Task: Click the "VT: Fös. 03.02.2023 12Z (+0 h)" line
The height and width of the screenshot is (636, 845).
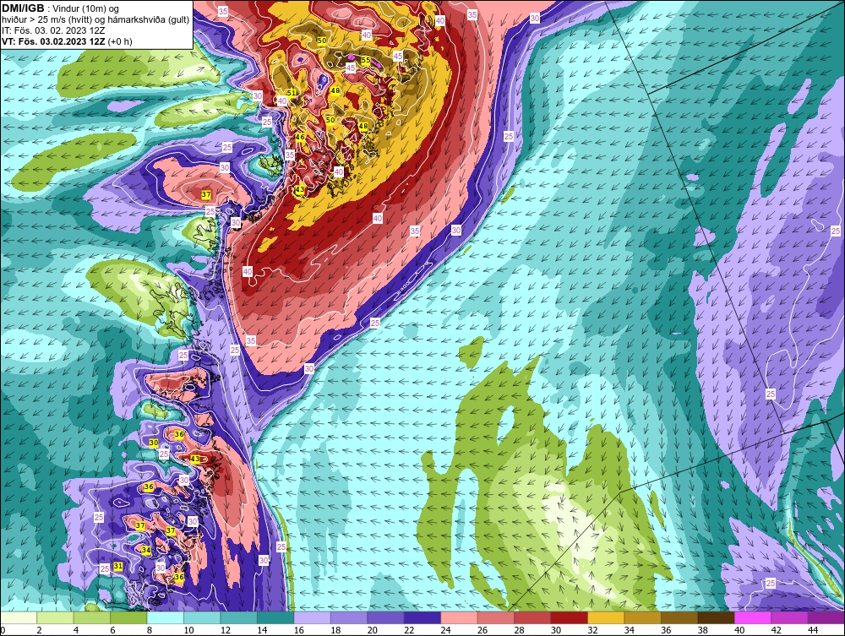Action: click(x=67, y=41)
